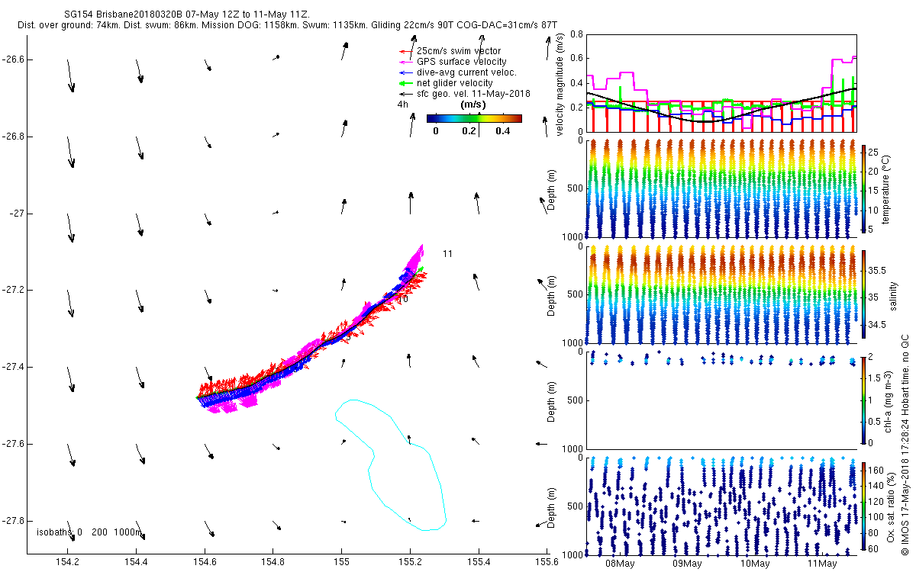916x572 pixels.
Task: Select legend entry 'net glider velocity'
Action: click(x=454, y=83)
